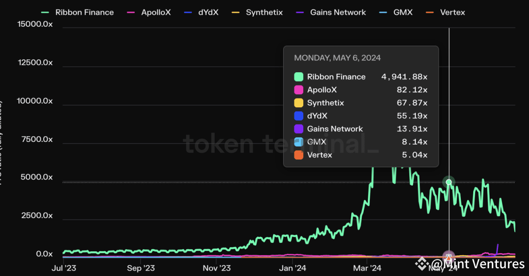Click Synthetix yellow swatch in tooltip
The height and width of the screenshot is (276, 529).
click(299, 103)
